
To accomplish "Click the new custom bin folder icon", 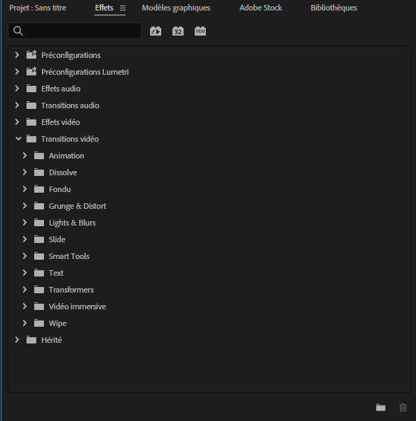I will coord(380,407).
